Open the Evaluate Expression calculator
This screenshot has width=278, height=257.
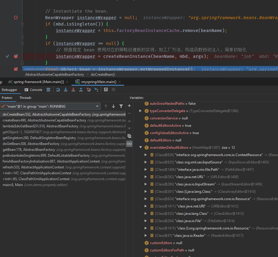tap(106, 90)
